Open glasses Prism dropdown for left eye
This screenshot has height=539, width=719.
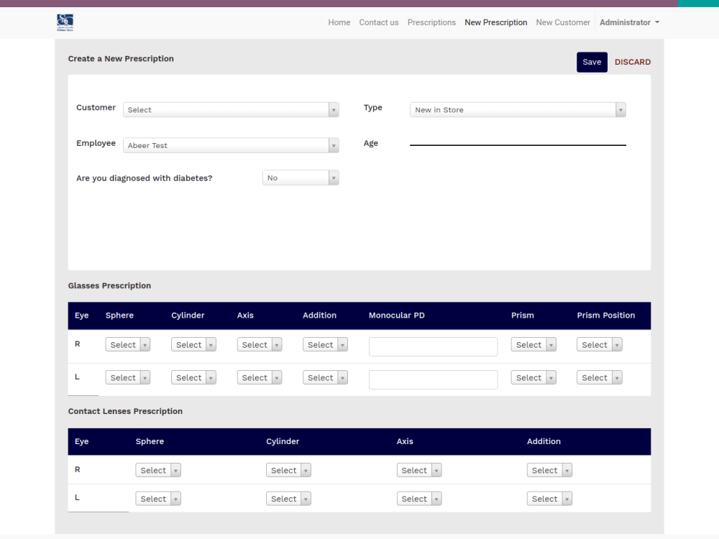click(x=533, y=378)
